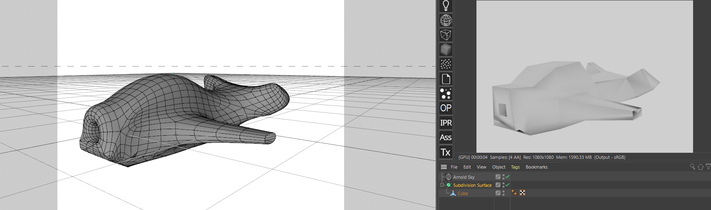Image resolution: width=711 pixels, height=210 pixels.
Task: Toggle visibility dots for Subdivision Surface
Action: (x=504, y=185)
